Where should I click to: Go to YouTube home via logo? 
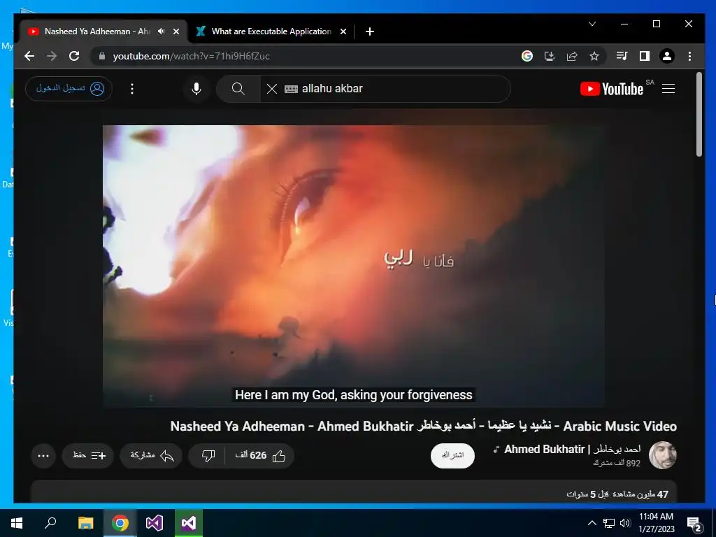click(613, 89)
